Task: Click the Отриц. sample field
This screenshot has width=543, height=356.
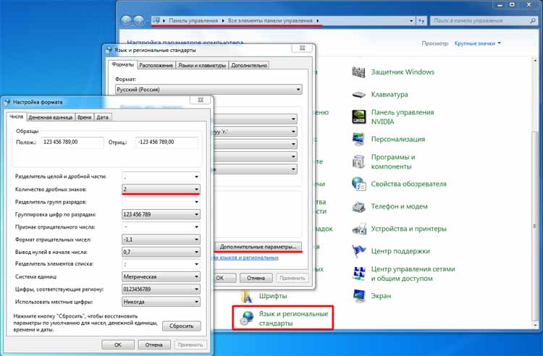Action: coord(167,143)
